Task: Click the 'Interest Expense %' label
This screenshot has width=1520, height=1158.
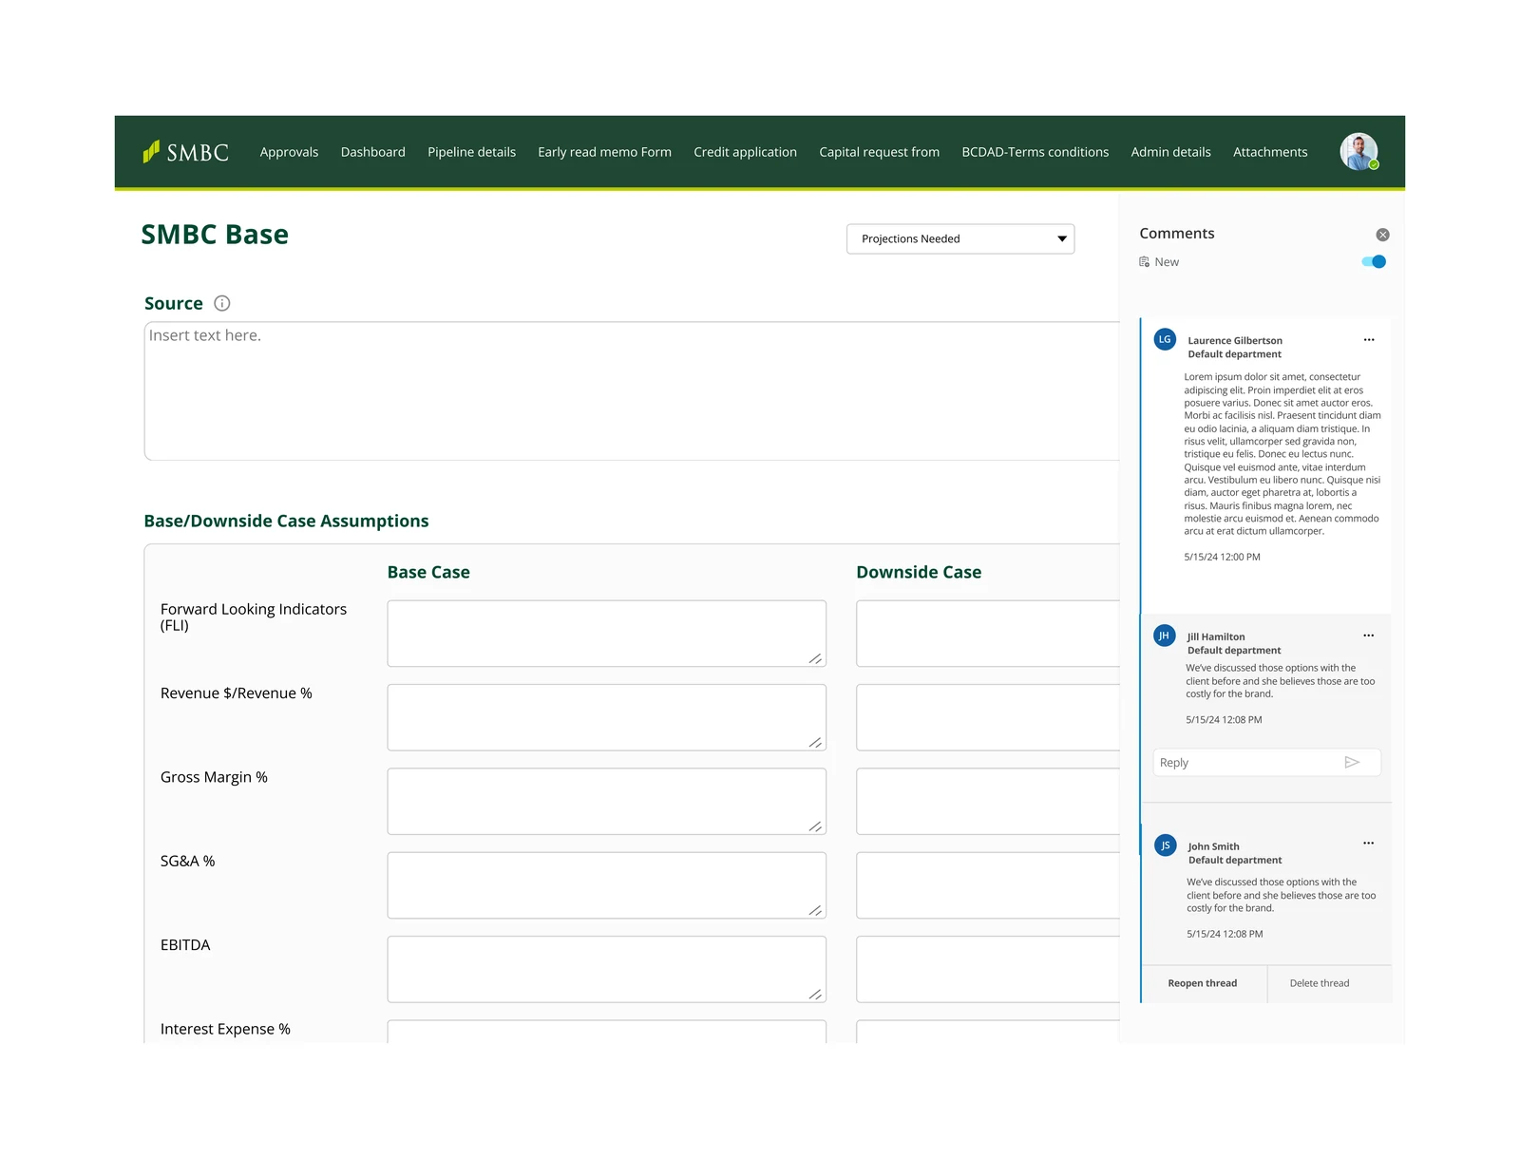Action: (x=225, y=1029)
